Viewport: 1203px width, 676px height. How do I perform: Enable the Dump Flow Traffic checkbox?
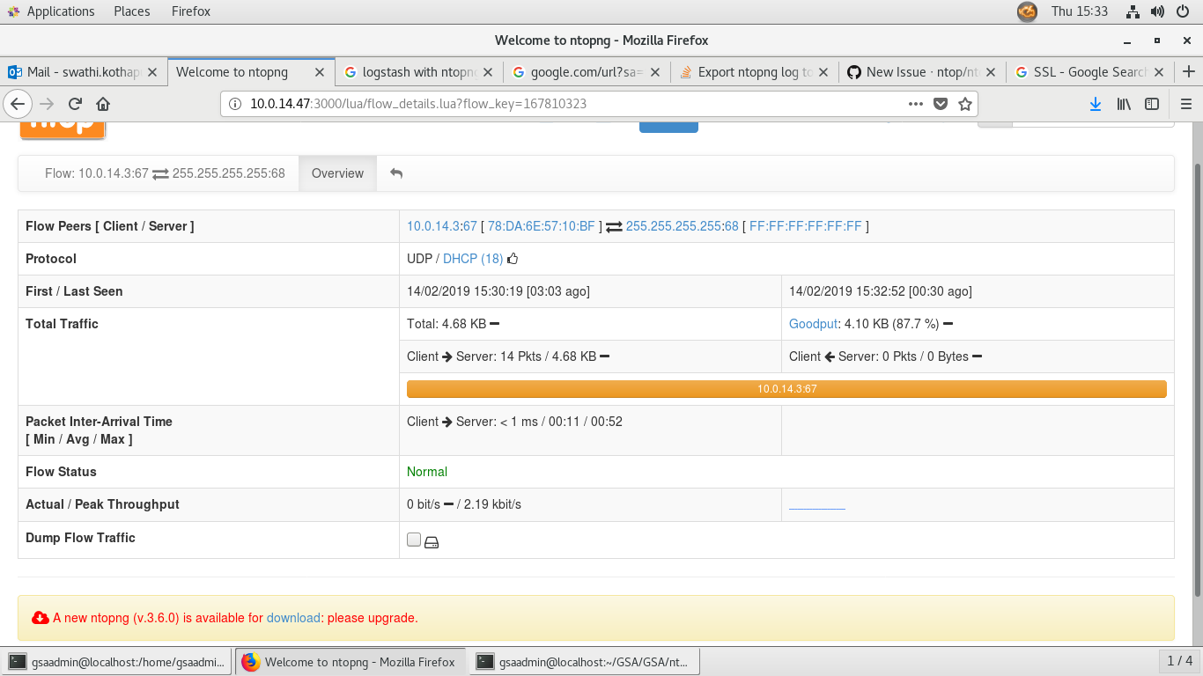(x=413, y=539)
